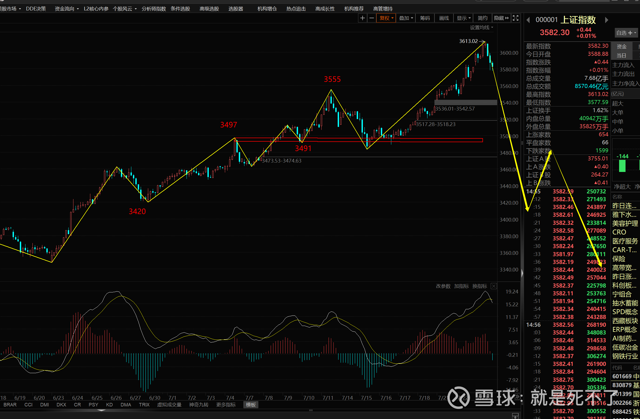Collapse right sidebar via edge arrow
The width and height of the screenshot is (640, 419).
pyautogui.click(x=522, y=273)
